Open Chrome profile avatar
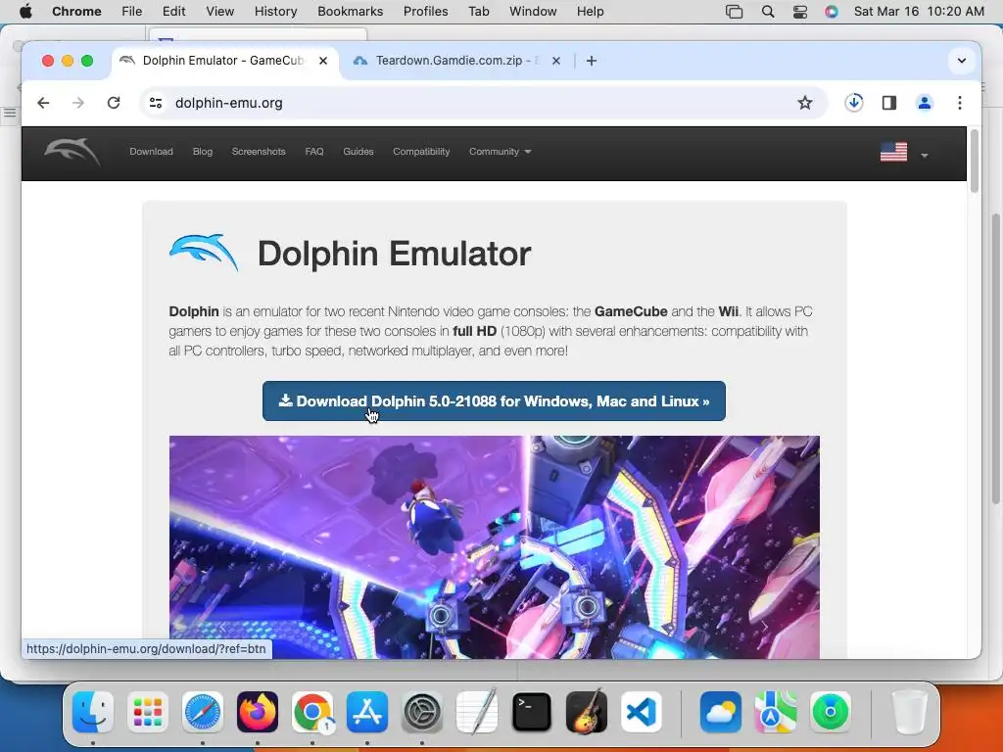The image size is (1003, 752). tap(925, 103)
